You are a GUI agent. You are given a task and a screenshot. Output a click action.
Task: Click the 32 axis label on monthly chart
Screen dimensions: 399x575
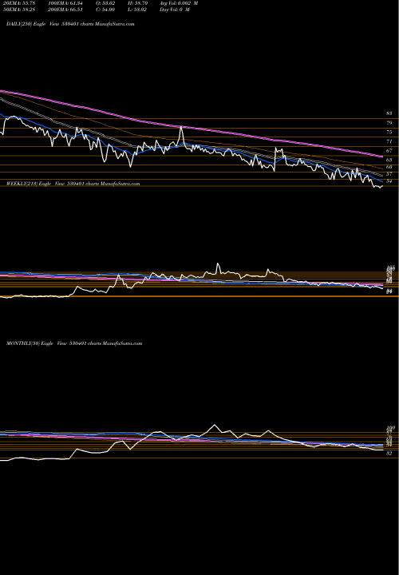click(389, 454)
